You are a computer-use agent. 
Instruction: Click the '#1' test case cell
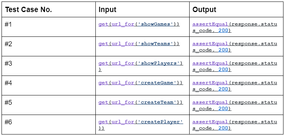pos(49,27)
